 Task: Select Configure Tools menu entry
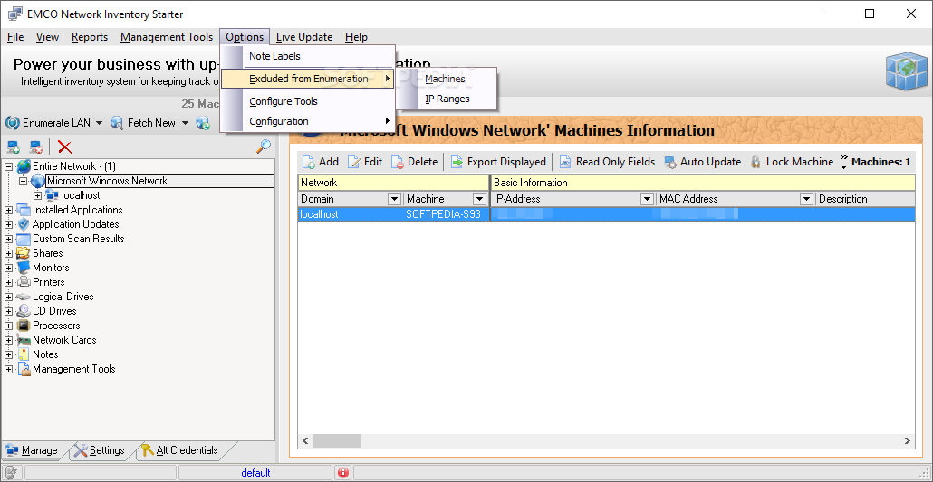click(306, 101)
